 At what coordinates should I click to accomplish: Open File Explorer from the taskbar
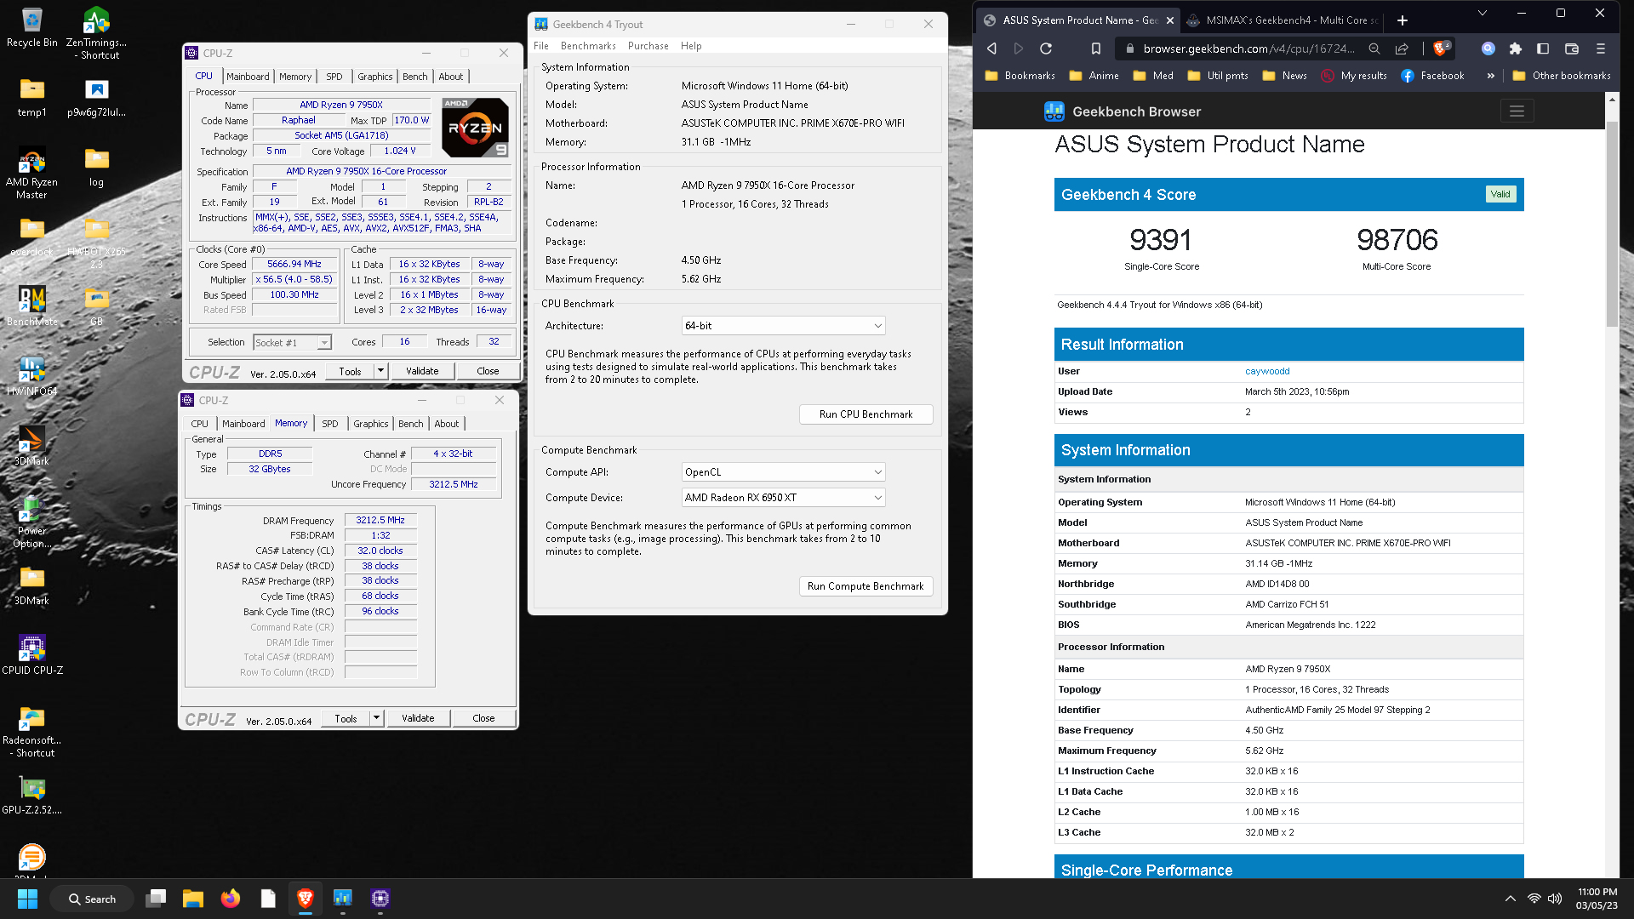coord(193,899)
